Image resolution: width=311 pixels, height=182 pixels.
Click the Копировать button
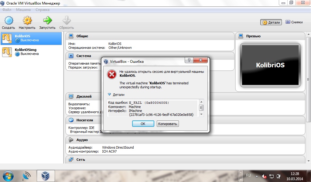168,124
